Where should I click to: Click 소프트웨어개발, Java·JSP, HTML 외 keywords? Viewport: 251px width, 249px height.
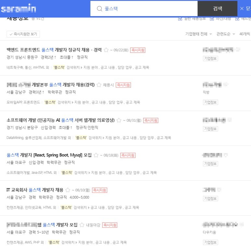pyautogui.click(x=32, y=173)
